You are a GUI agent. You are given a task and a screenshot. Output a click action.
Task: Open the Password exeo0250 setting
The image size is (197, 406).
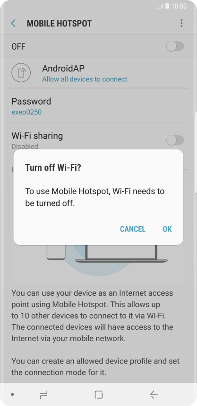[98, 106]
